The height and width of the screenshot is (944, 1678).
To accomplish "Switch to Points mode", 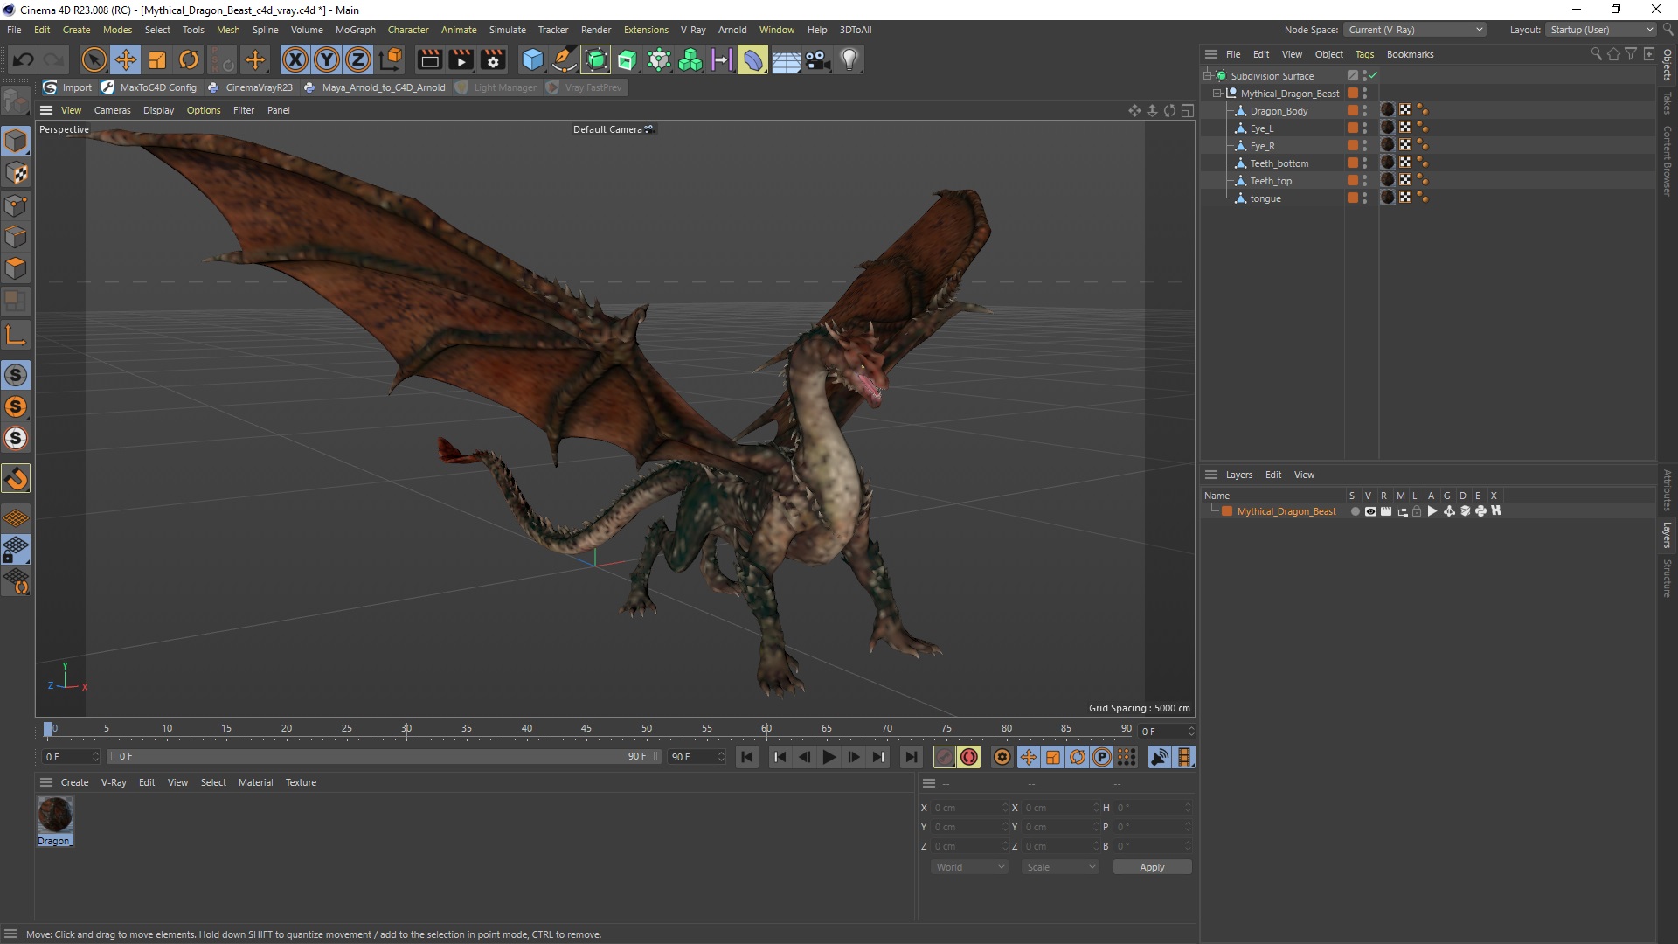I will [16, 205].
